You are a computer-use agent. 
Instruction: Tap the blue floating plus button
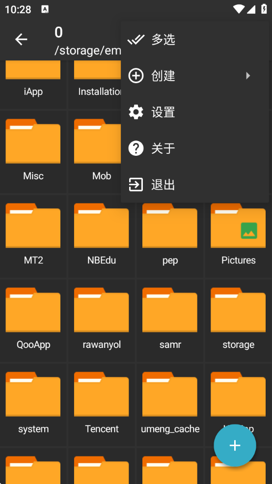[x=235, y=445]
